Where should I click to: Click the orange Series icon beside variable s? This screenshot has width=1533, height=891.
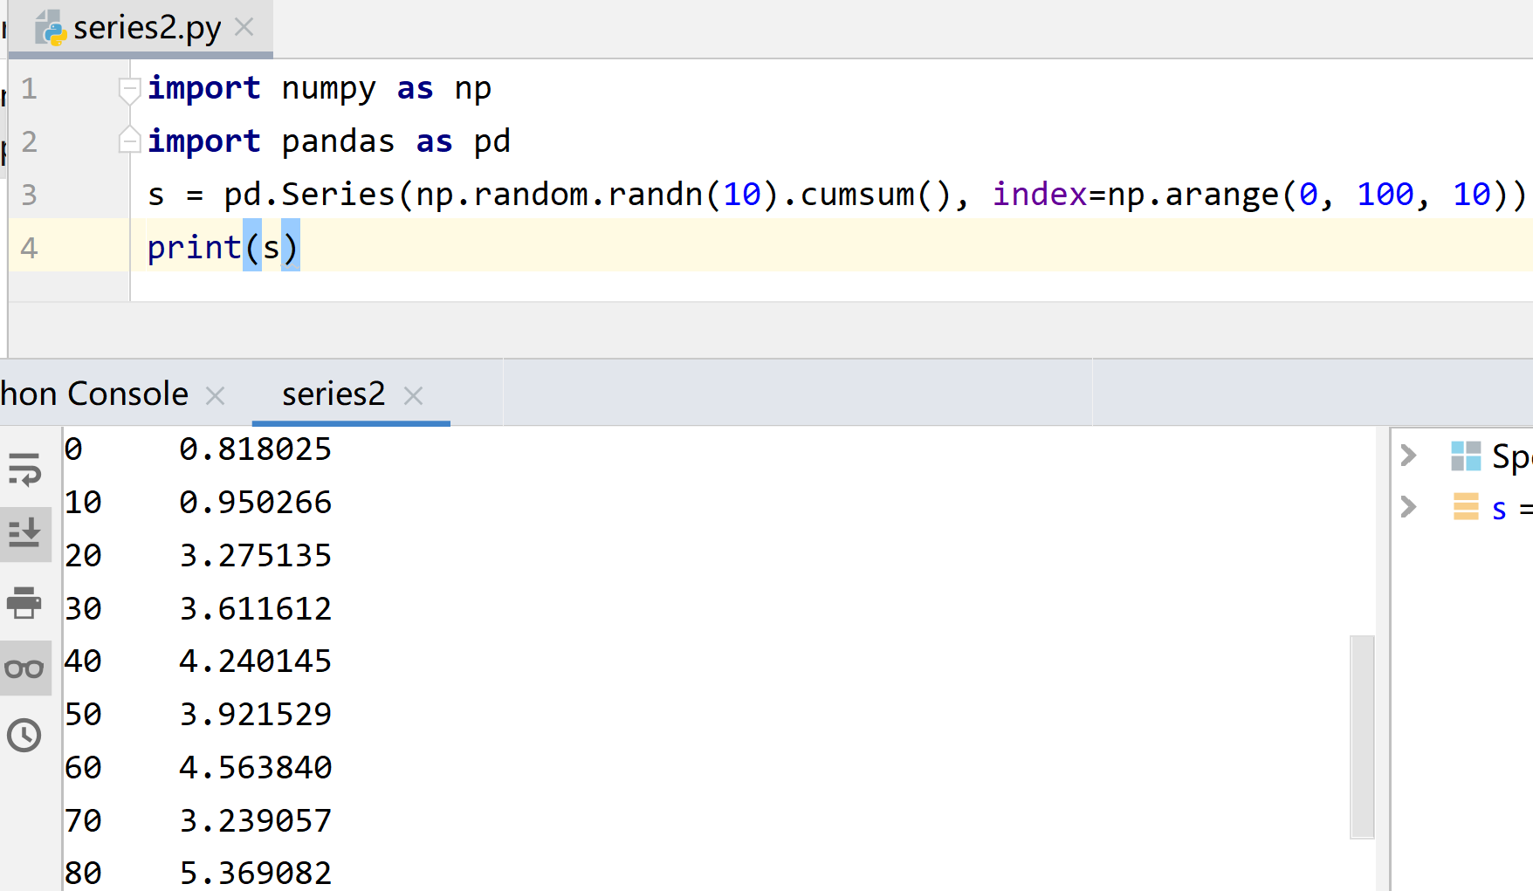pyautogui.click(x=1467, y=507)
